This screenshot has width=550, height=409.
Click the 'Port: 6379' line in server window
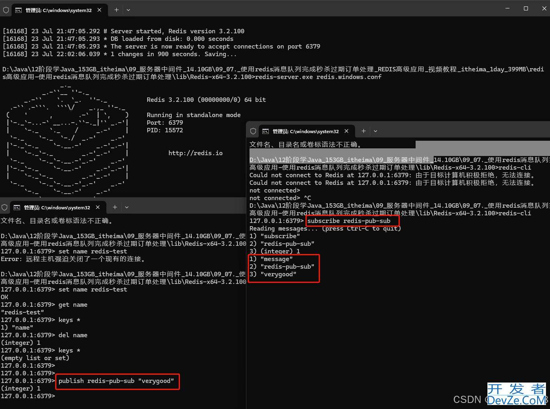(x=165, y=122)
